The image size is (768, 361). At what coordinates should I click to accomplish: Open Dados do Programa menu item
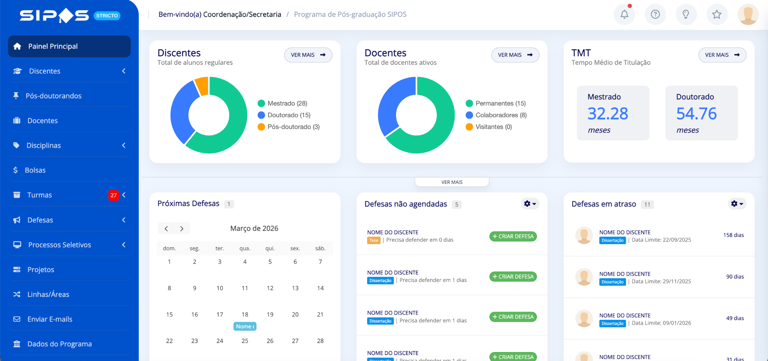pos(69,344)
